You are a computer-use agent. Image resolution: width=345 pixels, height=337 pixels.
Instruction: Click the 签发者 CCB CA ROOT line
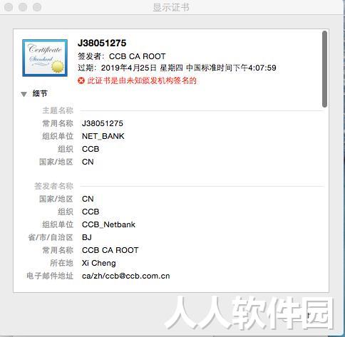coord(122,56)
